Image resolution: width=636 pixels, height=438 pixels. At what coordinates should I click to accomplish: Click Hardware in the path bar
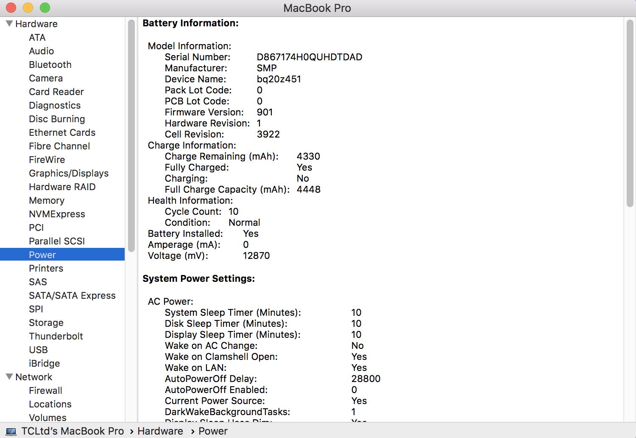pos(160,431)
